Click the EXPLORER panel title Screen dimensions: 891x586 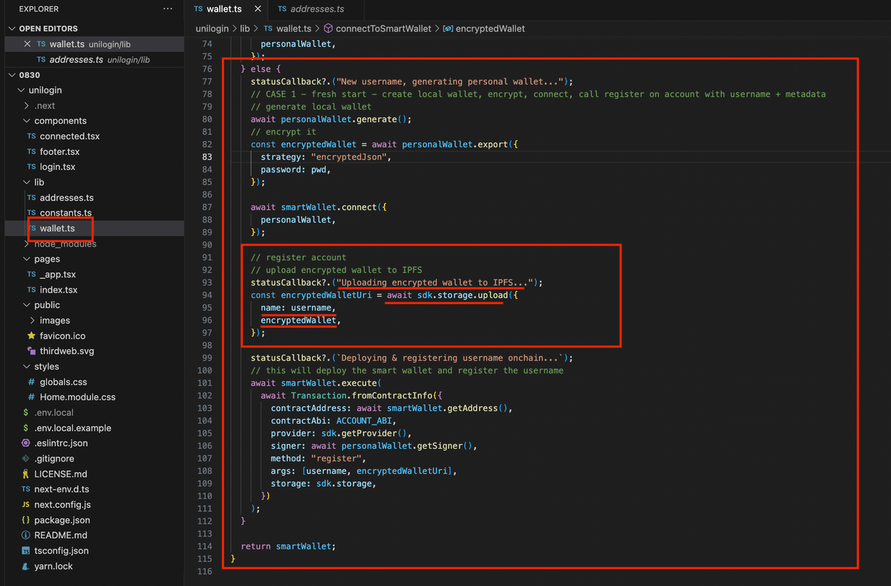click(x=39, y=9)
